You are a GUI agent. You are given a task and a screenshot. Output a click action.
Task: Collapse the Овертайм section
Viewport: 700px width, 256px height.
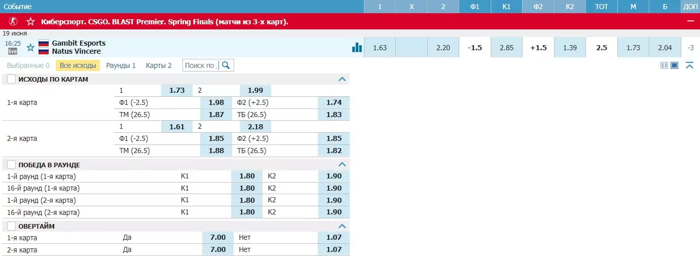tap(342, 226)
